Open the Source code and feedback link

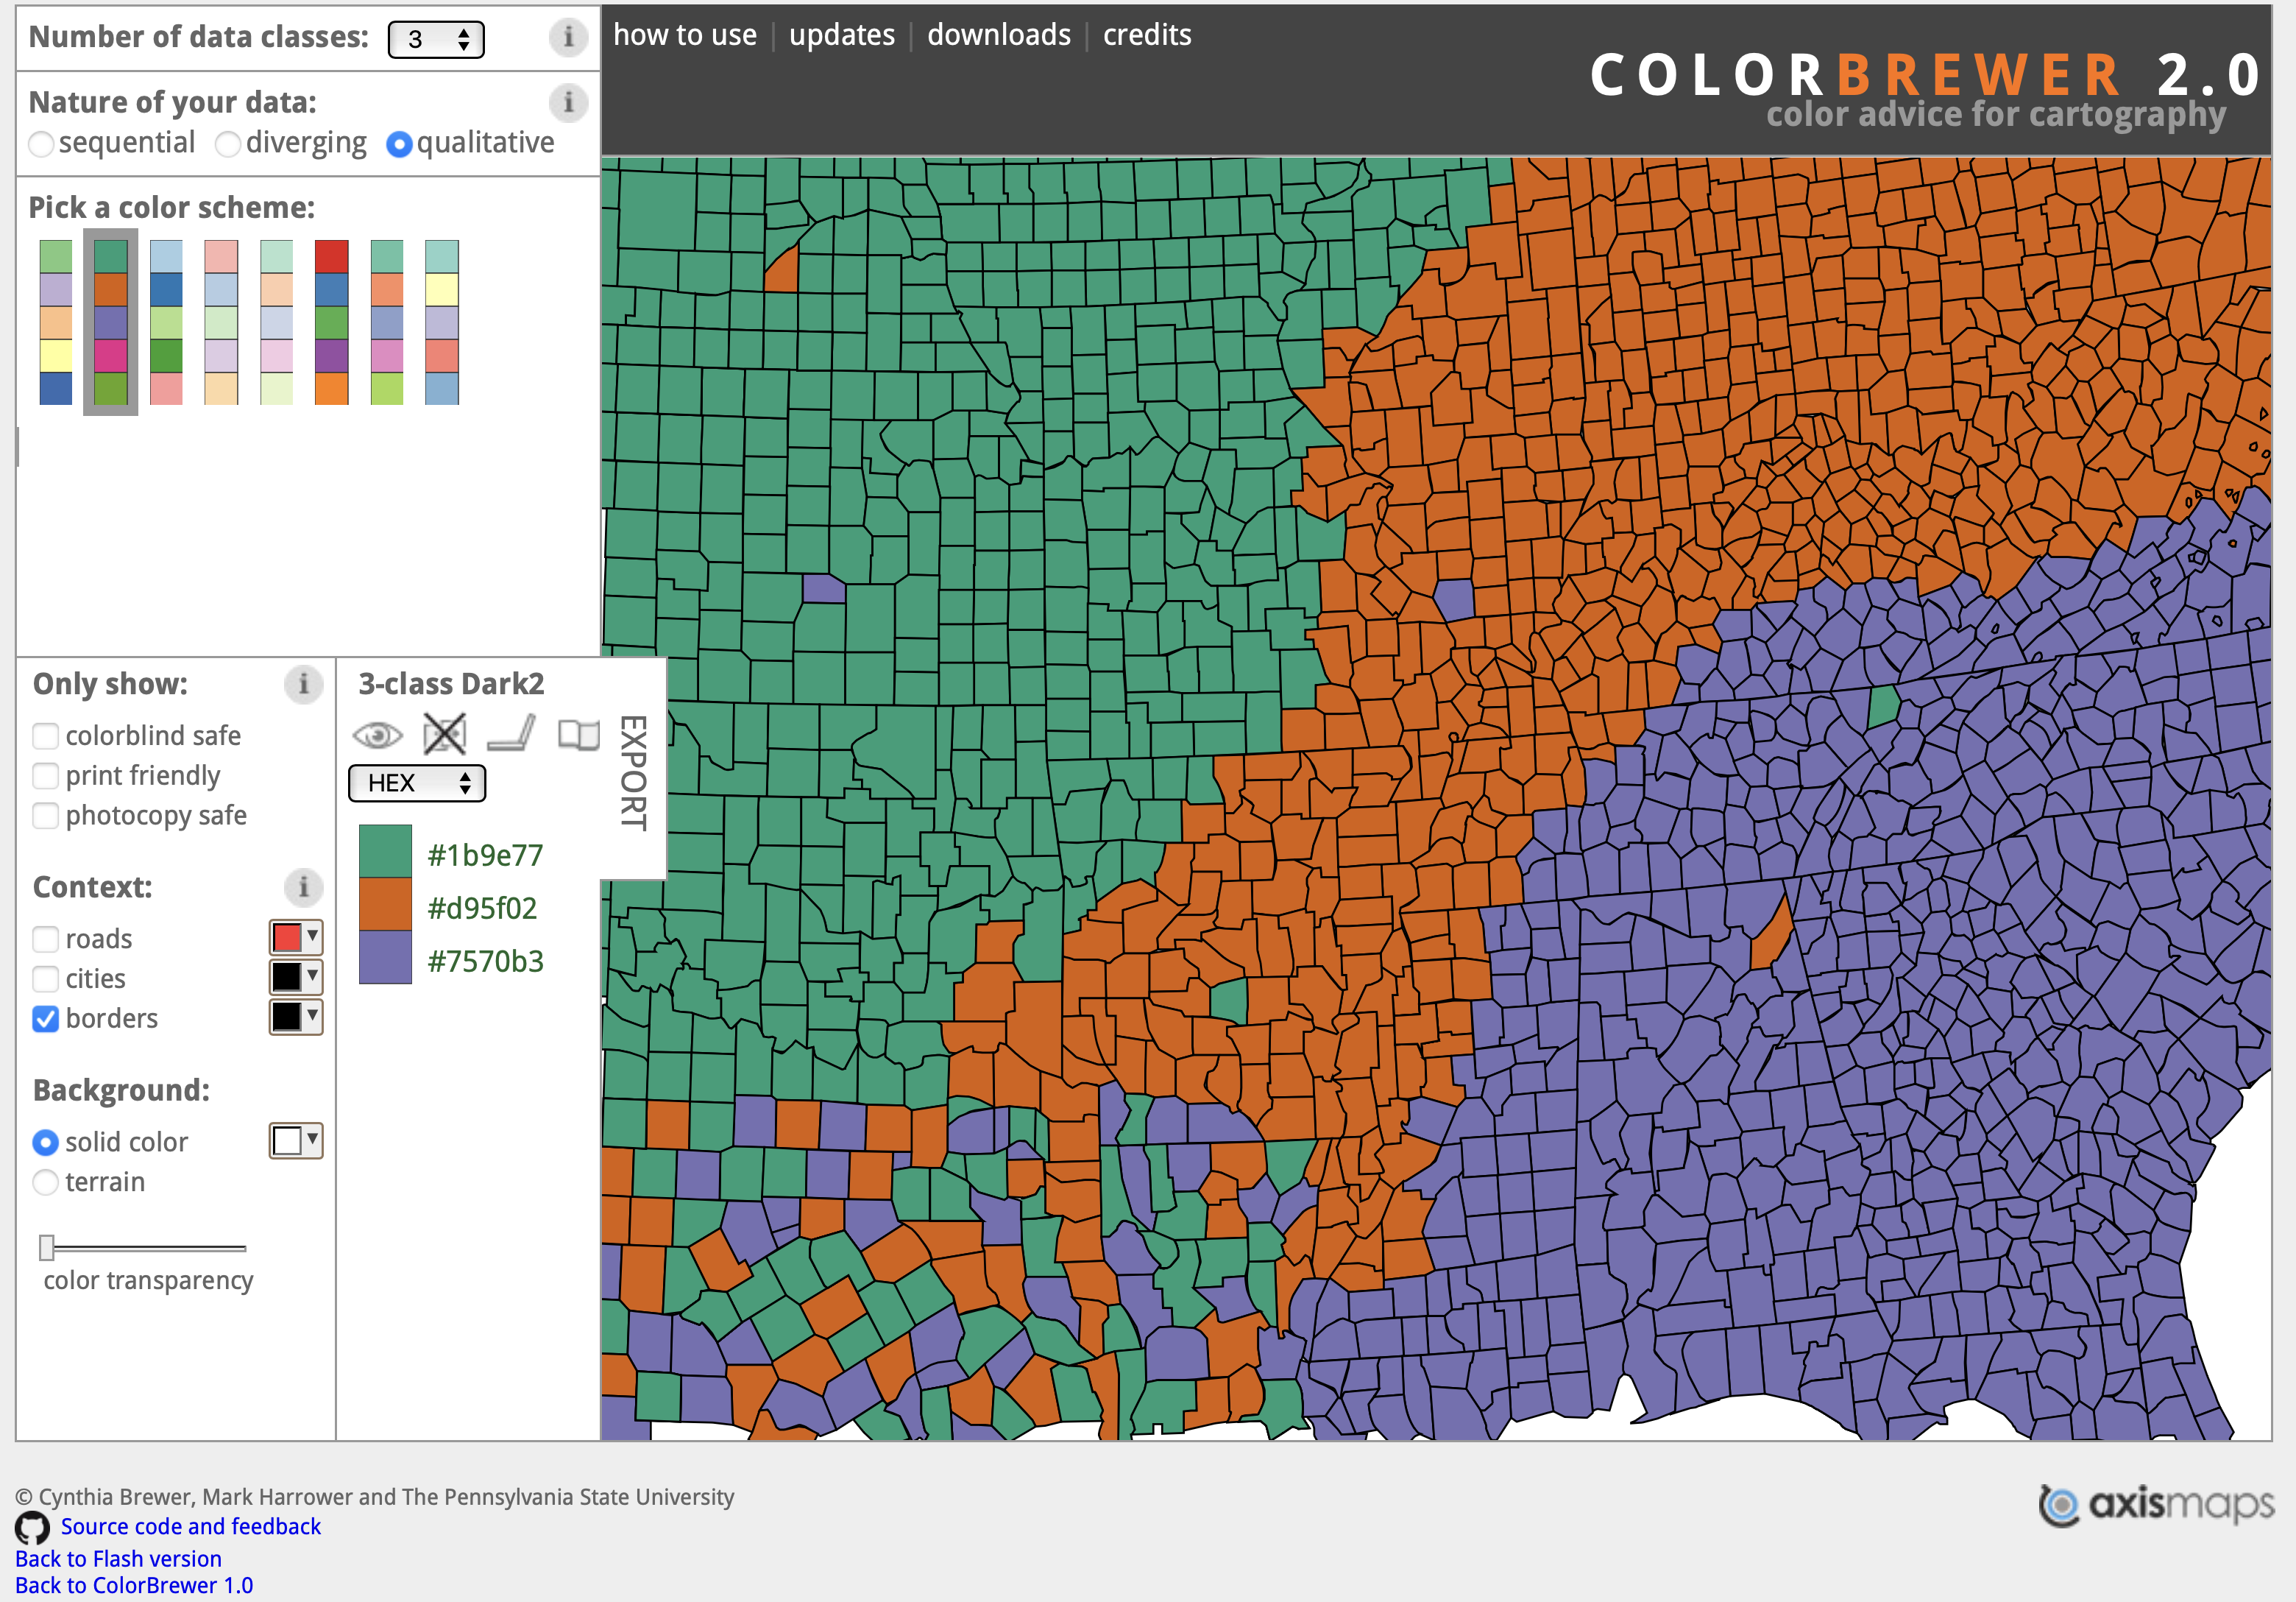190,1526
